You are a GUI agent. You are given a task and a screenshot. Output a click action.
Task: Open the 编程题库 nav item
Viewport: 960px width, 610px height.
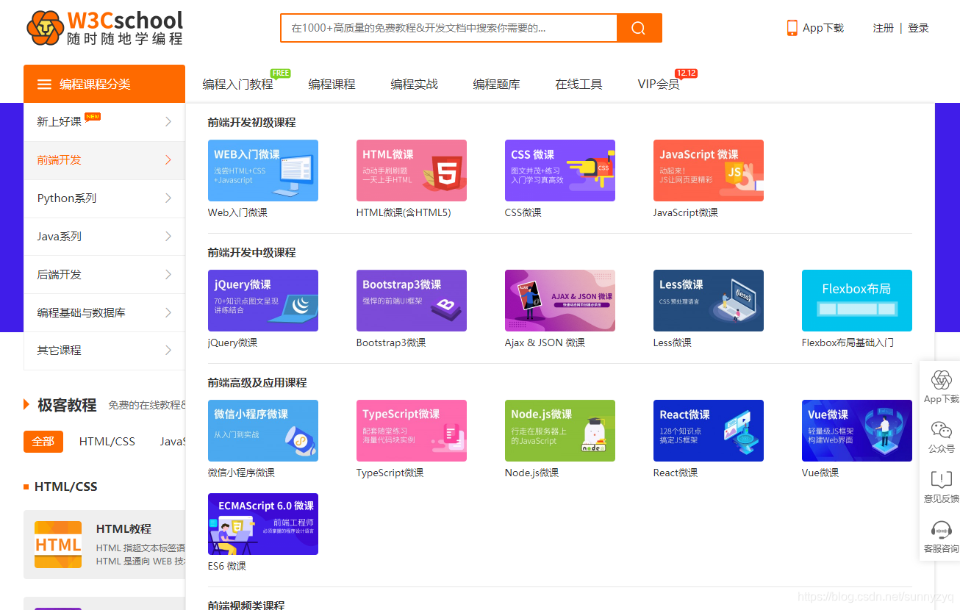(x=496, y=85)
